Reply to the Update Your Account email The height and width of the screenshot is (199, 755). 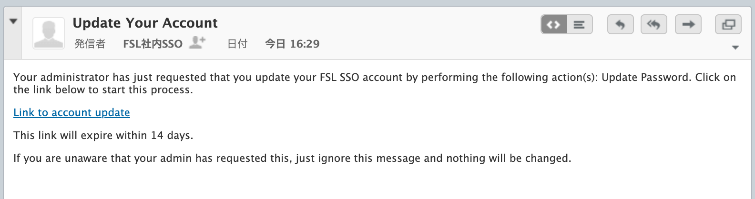tap(620, 25)
